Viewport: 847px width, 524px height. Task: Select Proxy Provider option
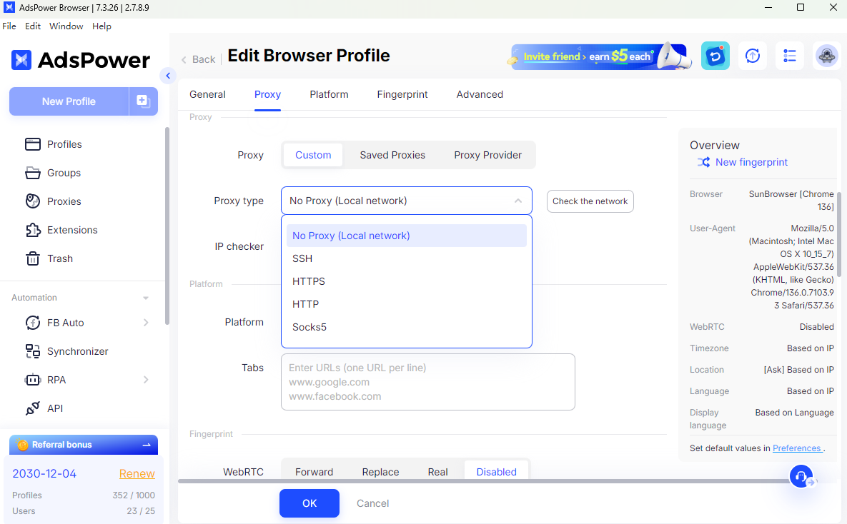pos(487,155)
